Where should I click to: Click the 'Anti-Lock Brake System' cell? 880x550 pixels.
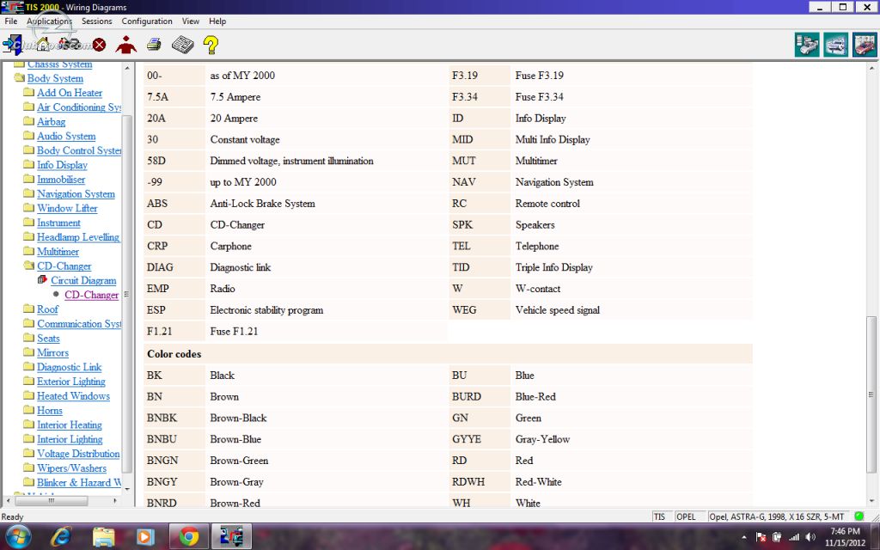[x=326, y=204]
